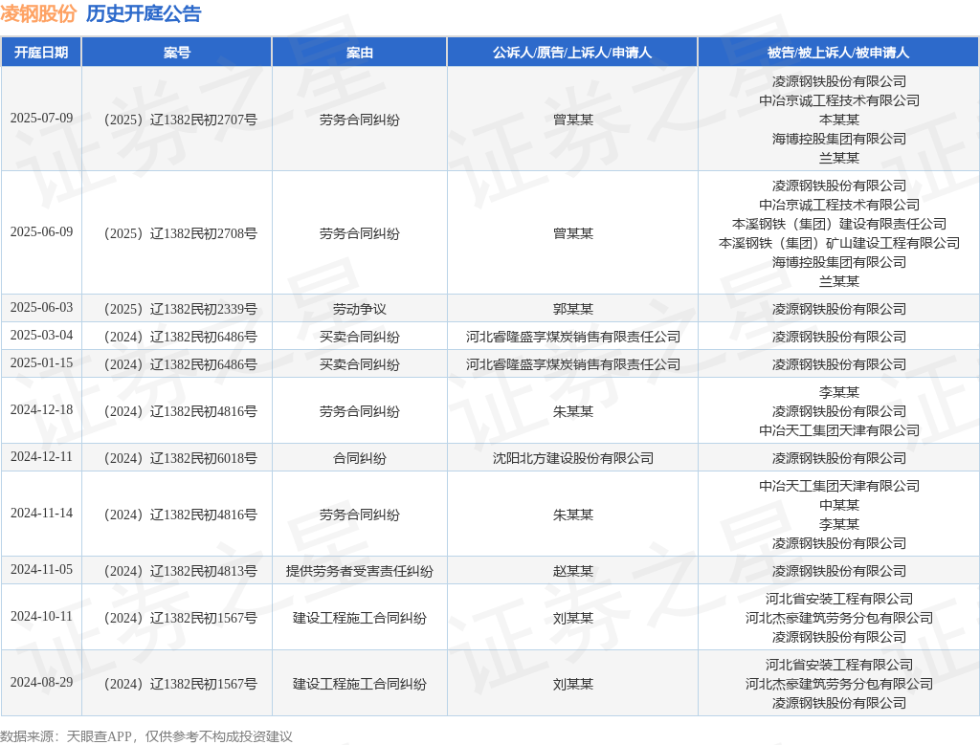Click plaintiff 曾某某 in the 2025-07-09 row
Viewport: 980px width, 745px height.
[x=572, y=120]
